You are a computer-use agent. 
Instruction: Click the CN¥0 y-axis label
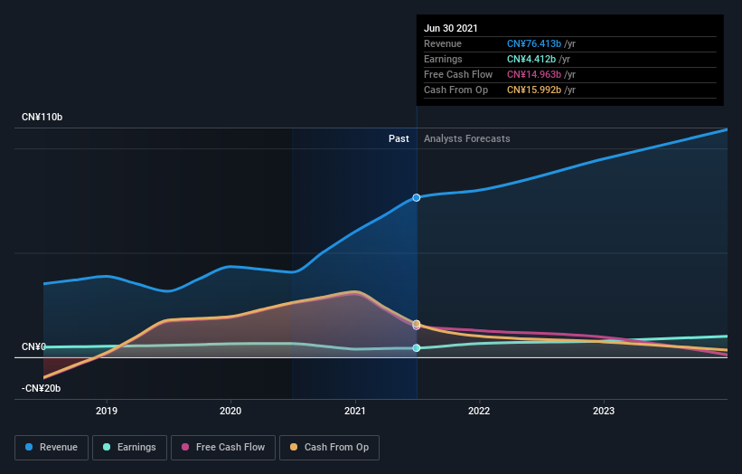33,346
